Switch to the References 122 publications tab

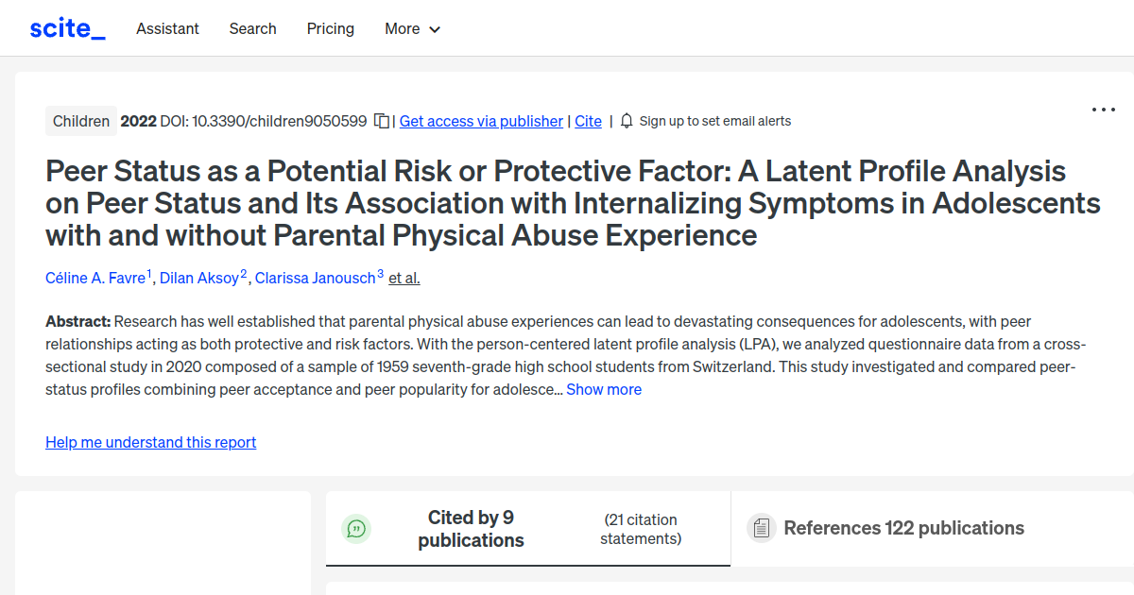coord(903,528)
